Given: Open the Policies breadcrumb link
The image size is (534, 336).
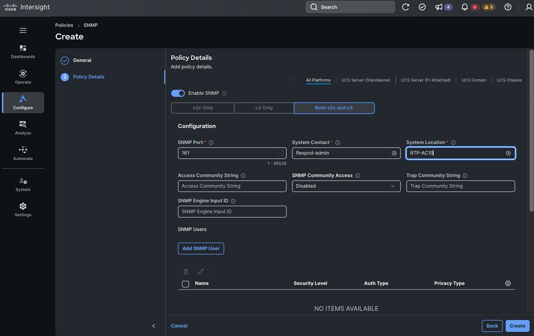Looking at the screenshot, I should tap(64, 25).
